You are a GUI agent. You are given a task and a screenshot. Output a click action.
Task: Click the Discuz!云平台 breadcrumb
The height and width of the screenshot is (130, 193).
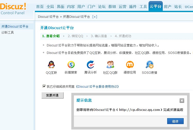(x=48, y=17)
